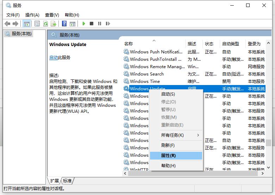Open the 操作(A) menu

(32, 15)
